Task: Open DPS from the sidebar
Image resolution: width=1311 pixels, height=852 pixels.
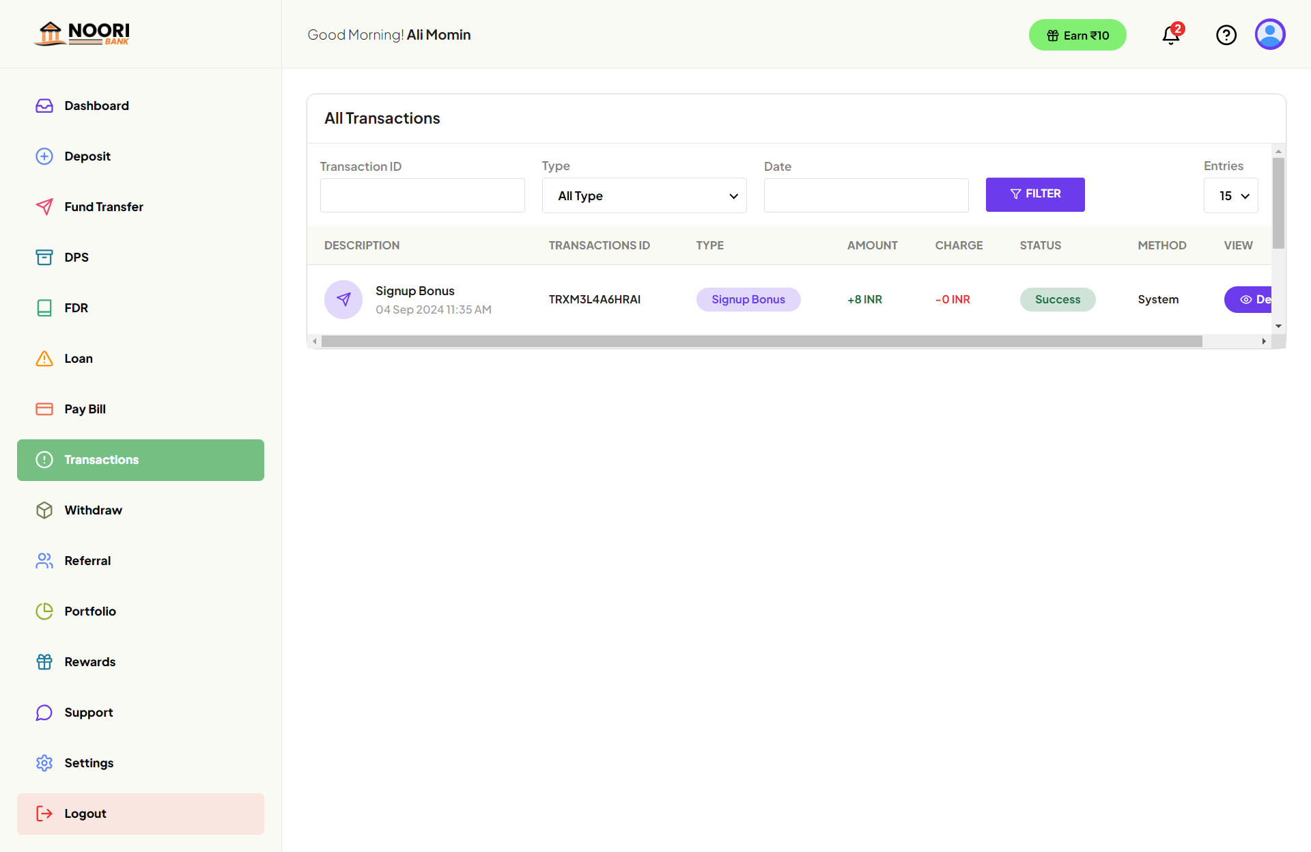Action: (76, 257)
